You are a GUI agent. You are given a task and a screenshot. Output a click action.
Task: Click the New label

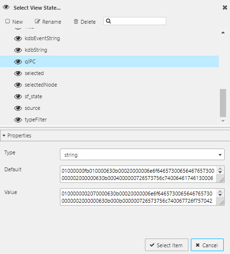(17, 22)
